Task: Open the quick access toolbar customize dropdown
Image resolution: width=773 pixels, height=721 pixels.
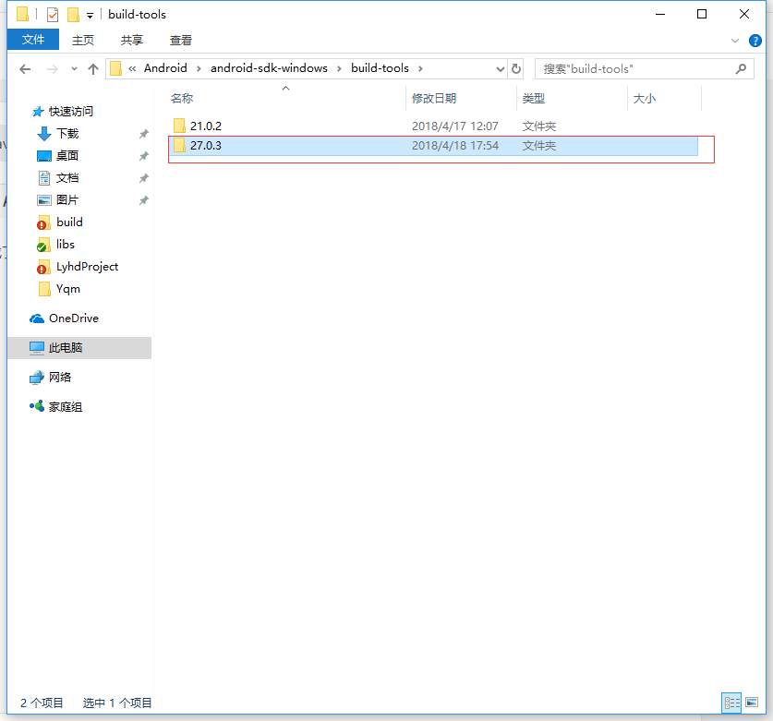Action: [x=89, y=14]
